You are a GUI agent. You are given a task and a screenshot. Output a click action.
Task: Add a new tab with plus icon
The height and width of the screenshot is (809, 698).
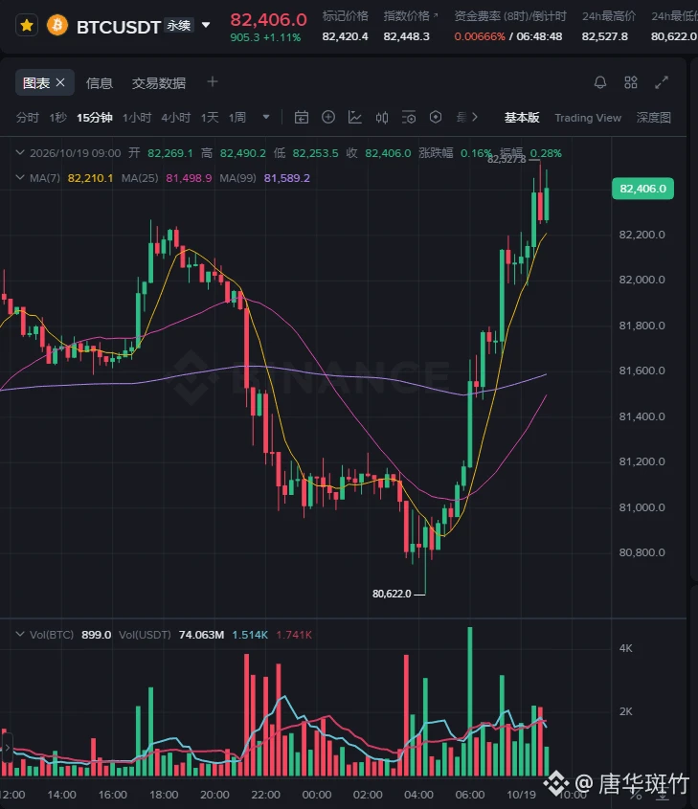pos(212,82)
